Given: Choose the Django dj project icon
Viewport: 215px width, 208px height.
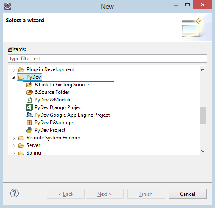Looking at the screenshot, I should 29,107.
